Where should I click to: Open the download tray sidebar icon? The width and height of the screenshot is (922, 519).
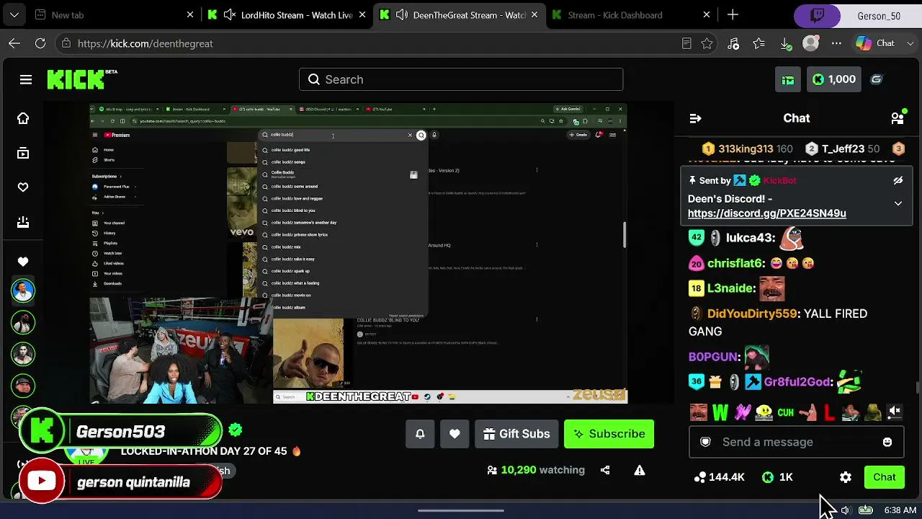coord(23,222)
